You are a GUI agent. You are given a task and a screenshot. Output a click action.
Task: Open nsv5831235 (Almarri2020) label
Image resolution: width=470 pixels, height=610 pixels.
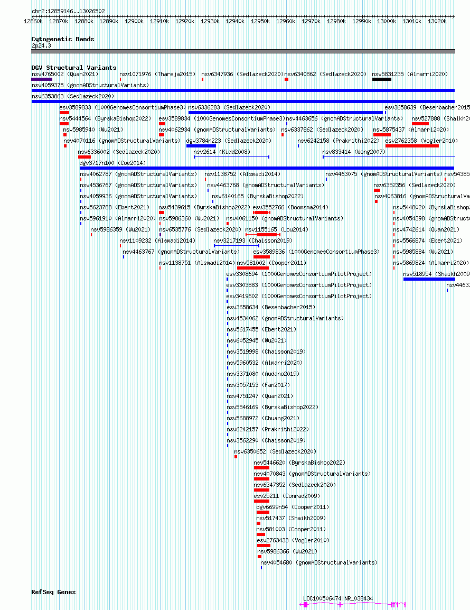tap(410, 74)
